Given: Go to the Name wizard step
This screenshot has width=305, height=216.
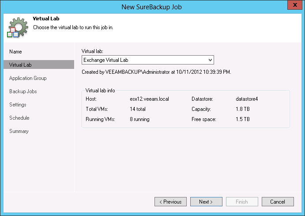Looking at the screenshot, I should (x=15, y=52).
